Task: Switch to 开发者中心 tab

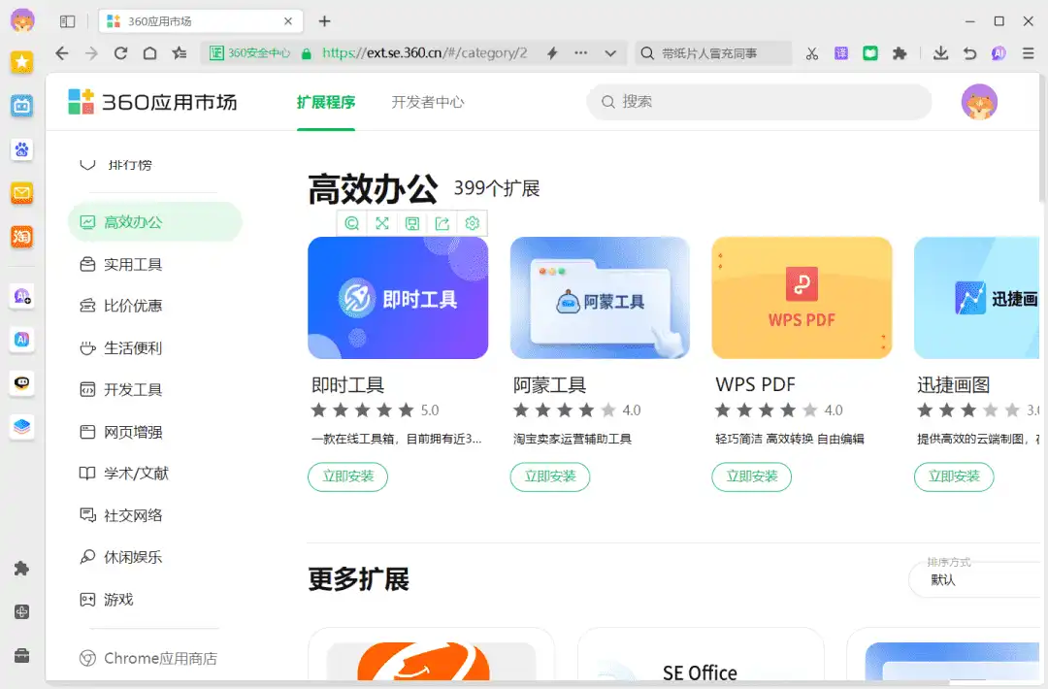Action: point(428,102)
